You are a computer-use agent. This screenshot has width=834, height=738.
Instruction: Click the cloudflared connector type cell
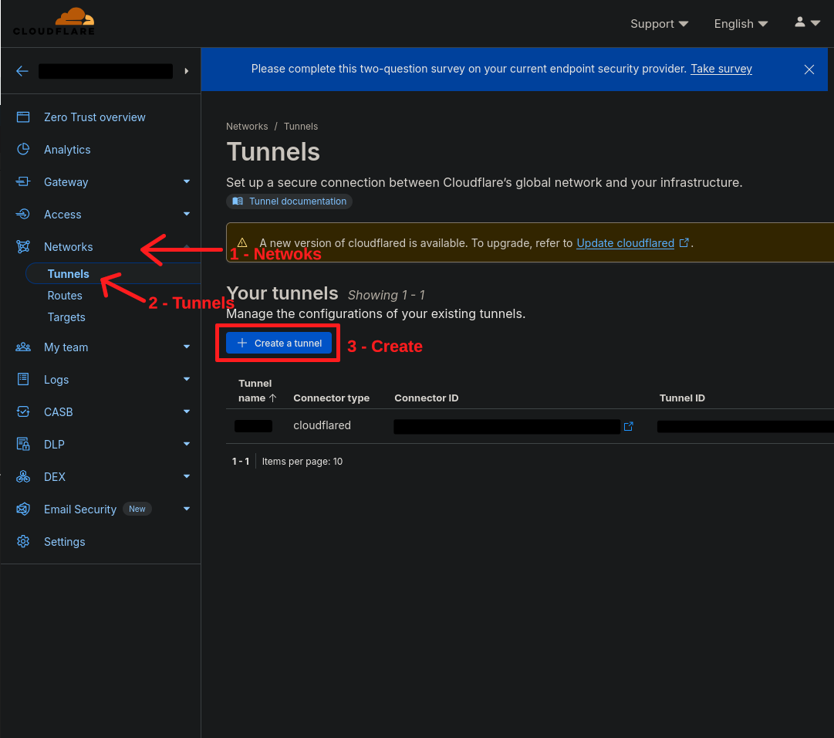coord(322,425)
